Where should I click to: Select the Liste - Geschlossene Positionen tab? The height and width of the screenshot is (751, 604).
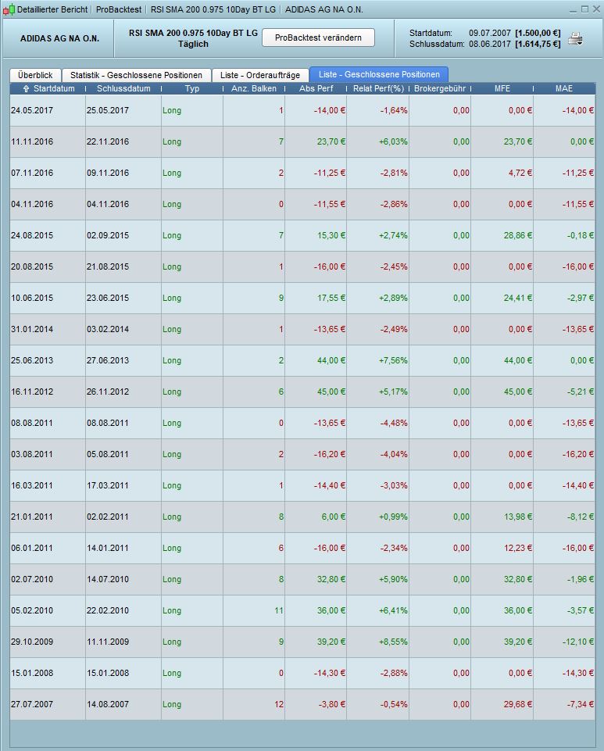[x=379, y=75]
